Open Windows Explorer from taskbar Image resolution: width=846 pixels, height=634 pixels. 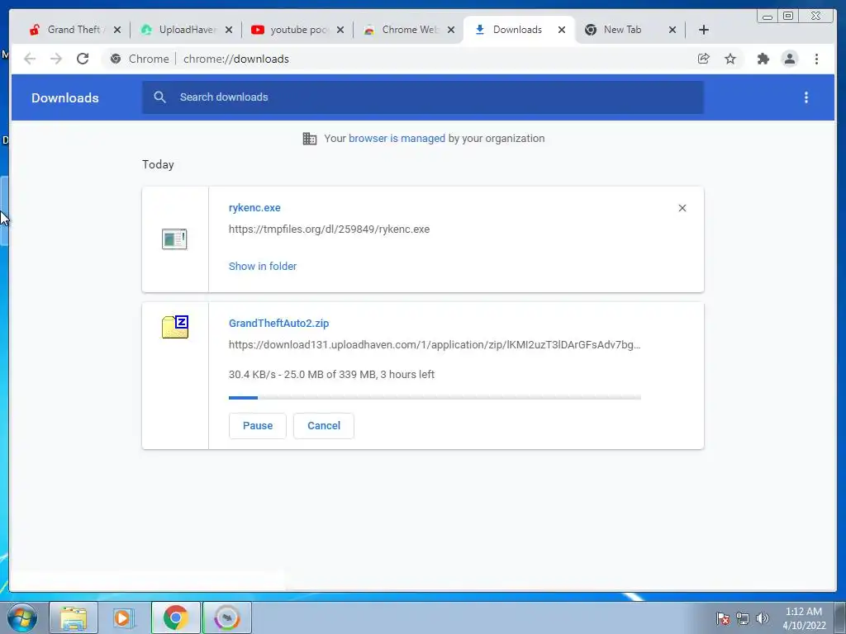click(x=74, y=617)
